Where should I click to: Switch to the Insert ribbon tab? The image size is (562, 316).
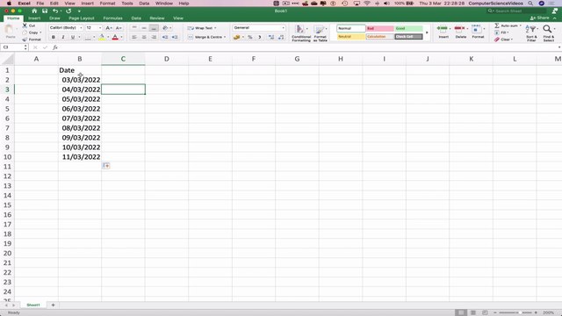[34, 18]
